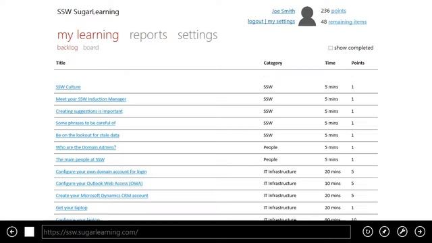
Task: Click the Time column header
Action: pyautogui.click(x=330, y=63)
